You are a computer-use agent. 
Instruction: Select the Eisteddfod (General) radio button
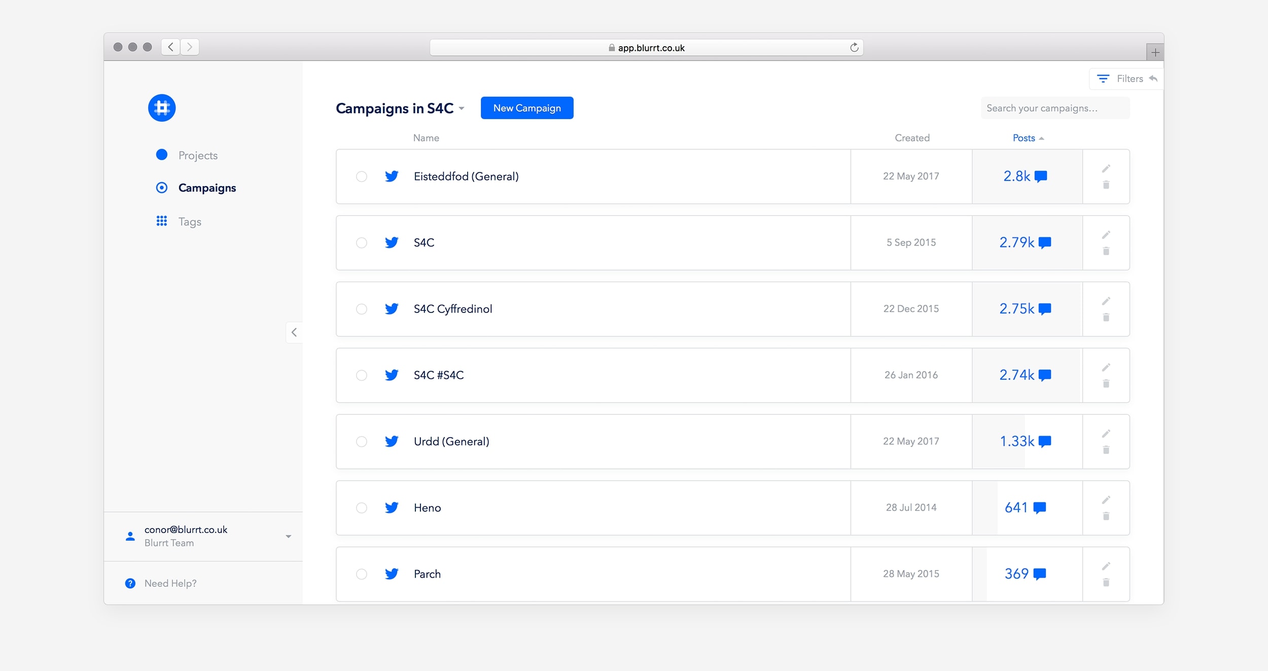point(362,176)
